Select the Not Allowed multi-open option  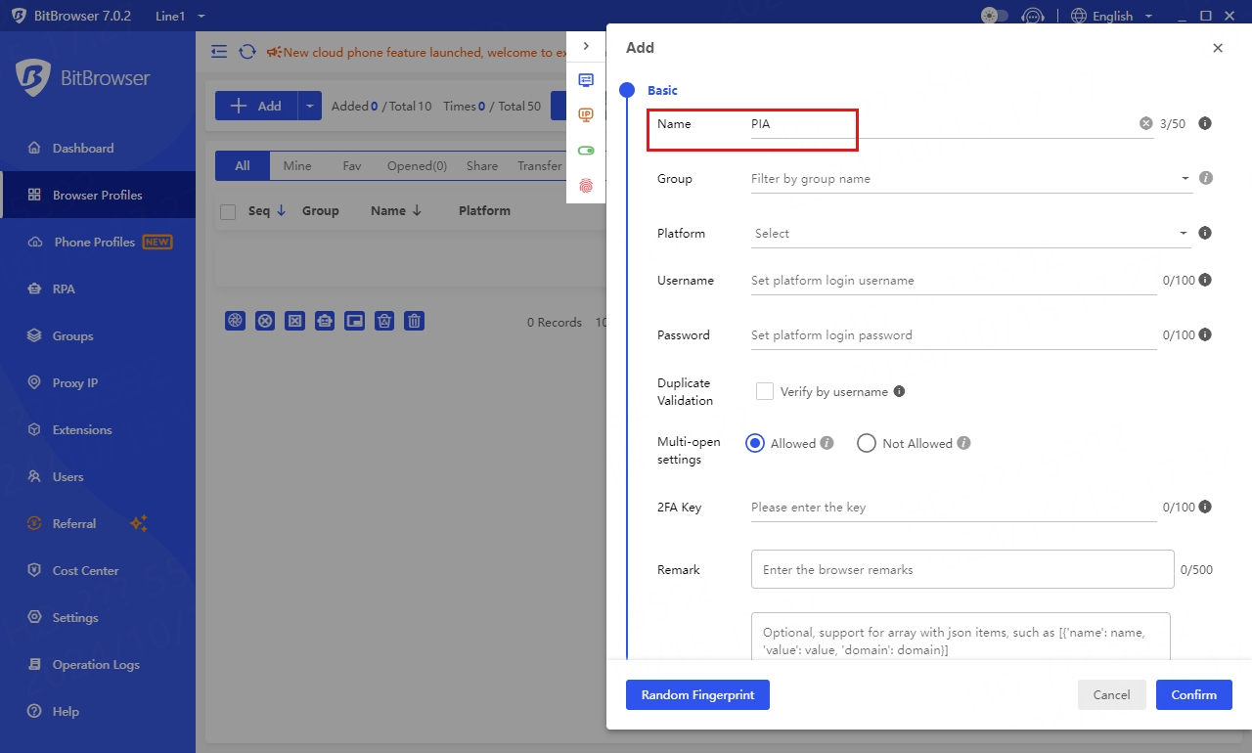point(866,443)
